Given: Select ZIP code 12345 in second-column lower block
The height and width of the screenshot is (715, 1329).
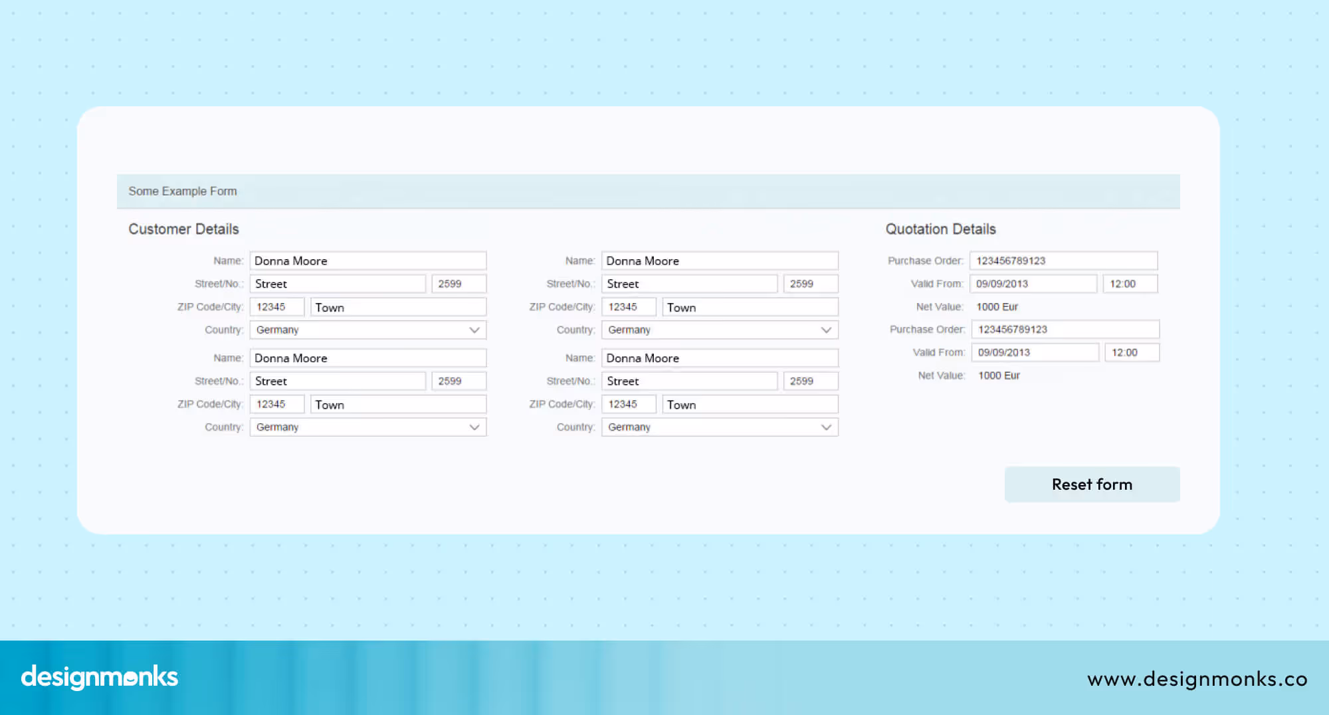Looking at the screenshot, I should click(x=629, y=404).
